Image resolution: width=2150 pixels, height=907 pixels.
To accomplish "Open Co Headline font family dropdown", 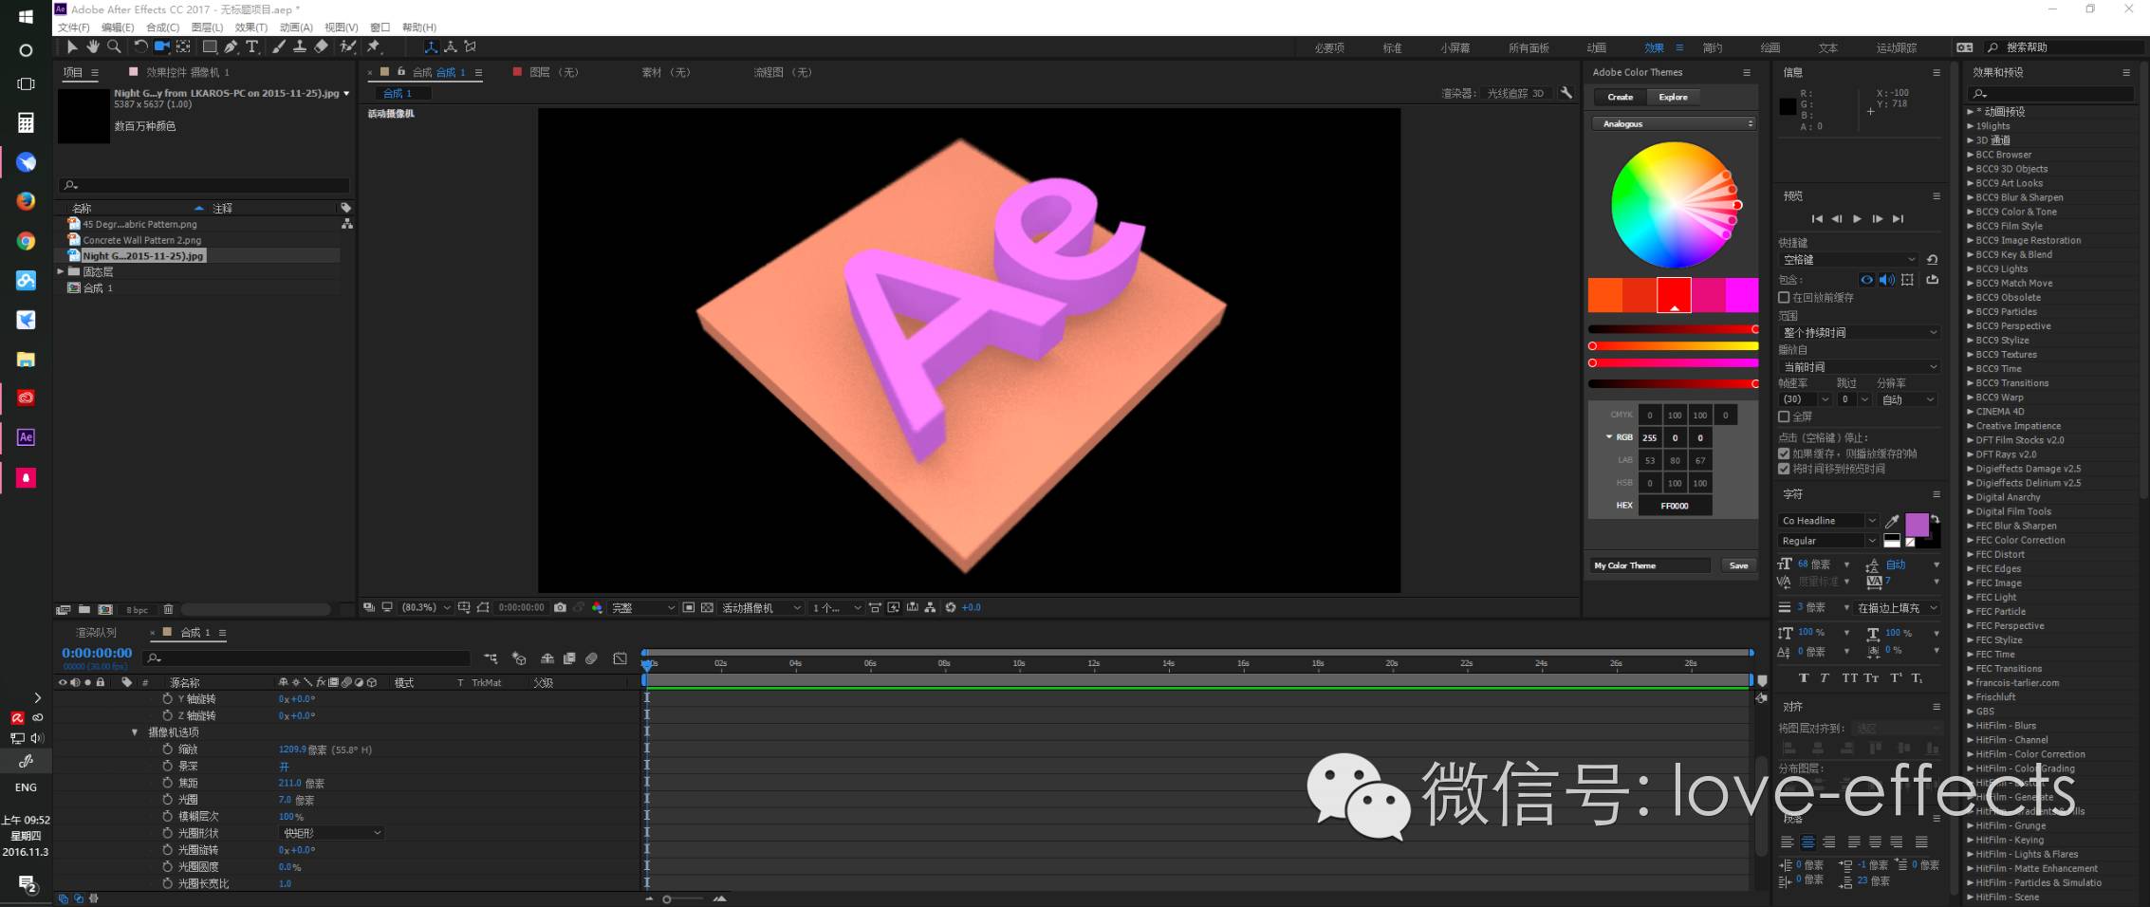I will pos(1828,521).
